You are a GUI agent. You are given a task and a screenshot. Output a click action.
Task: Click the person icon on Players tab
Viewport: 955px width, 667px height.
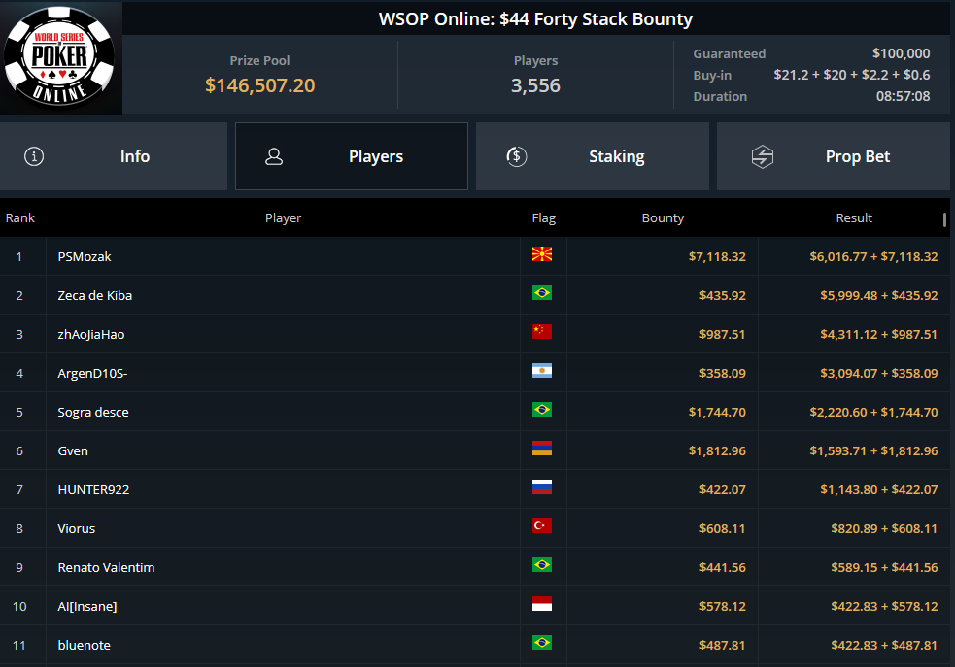click(274, 156)
